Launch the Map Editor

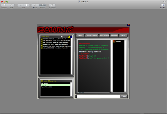click(104, 36)
